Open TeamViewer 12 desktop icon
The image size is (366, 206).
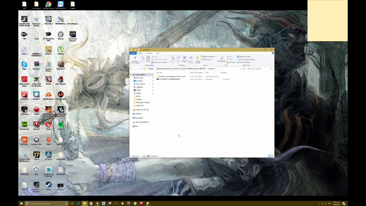click(60, 5)
